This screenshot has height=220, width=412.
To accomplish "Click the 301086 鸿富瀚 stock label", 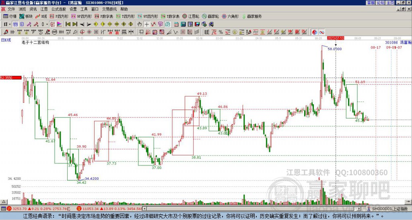I will coord(398,42).
